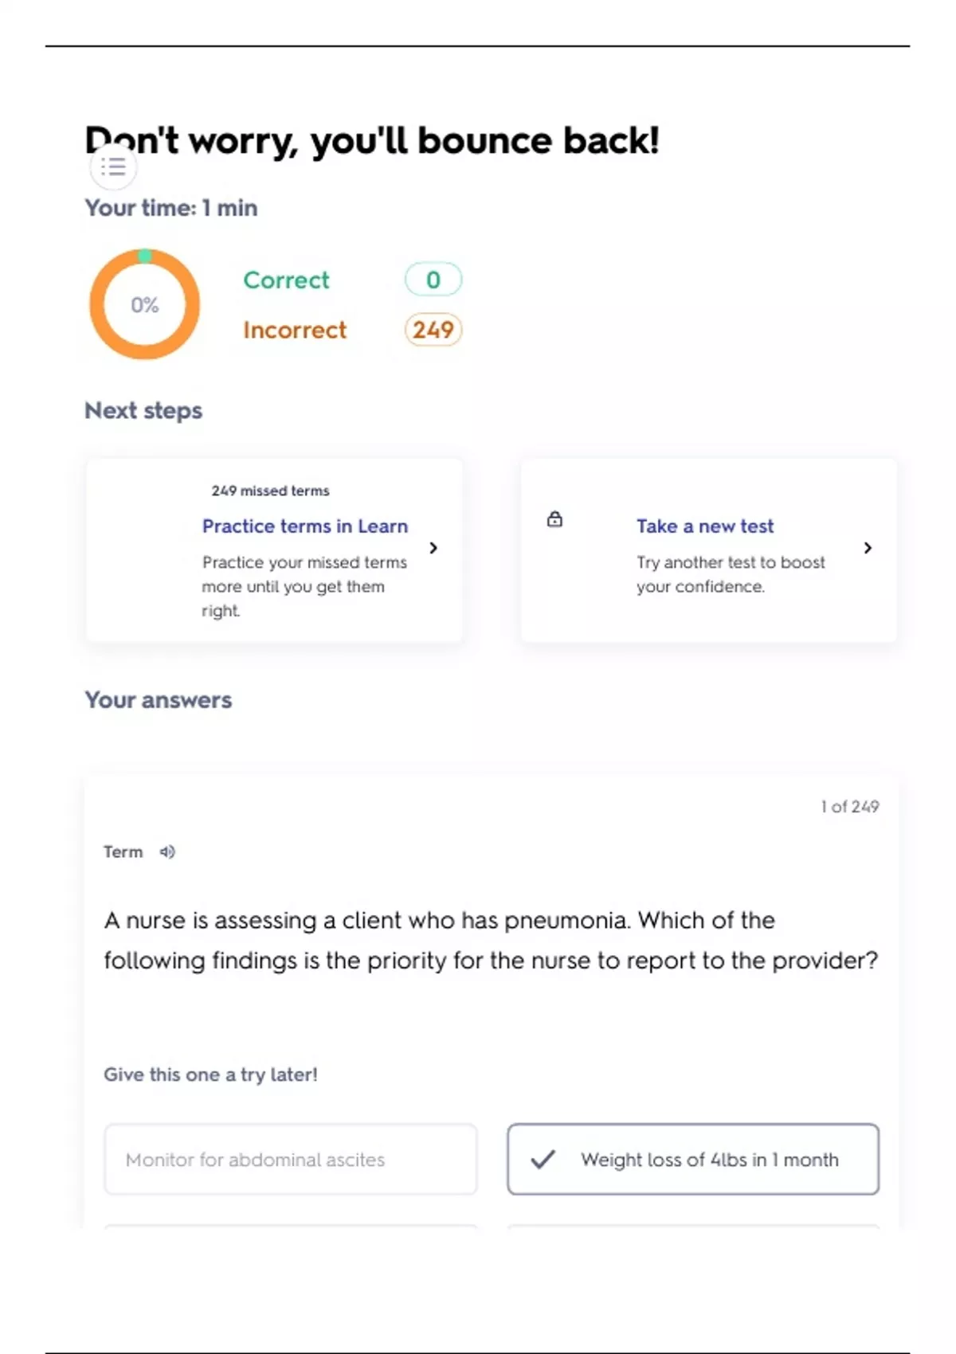Select the 'Weight loss of 4lbs in 1 month' answer
This screenshot has width=956, height=1354.
709,1160
